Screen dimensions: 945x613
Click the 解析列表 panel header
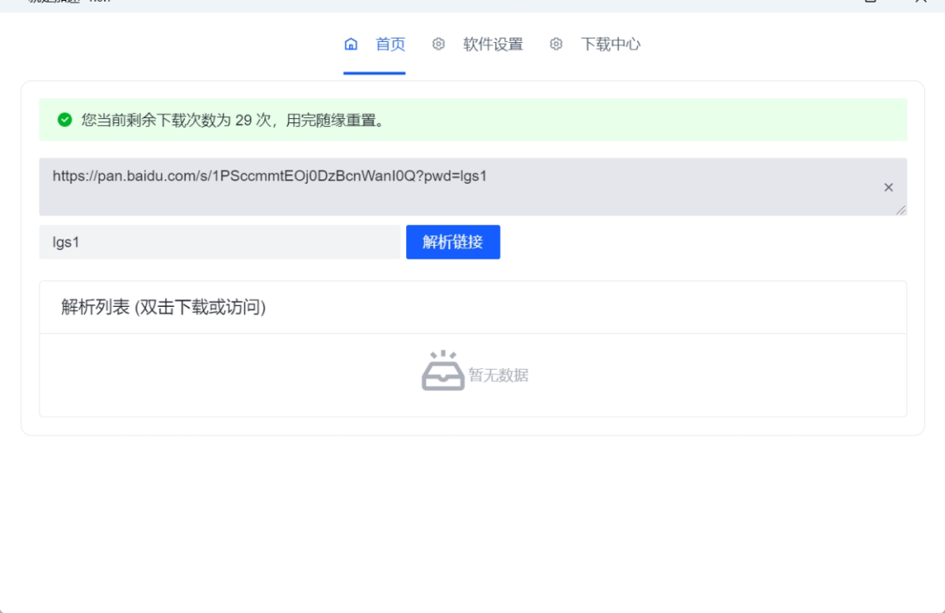click(x=164, y=307)
